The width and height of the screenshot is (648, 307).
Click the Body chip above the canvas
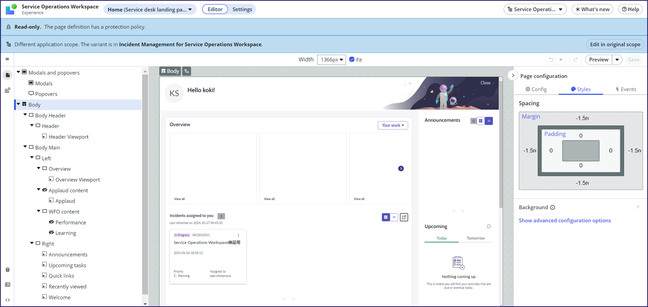[170, 71]
